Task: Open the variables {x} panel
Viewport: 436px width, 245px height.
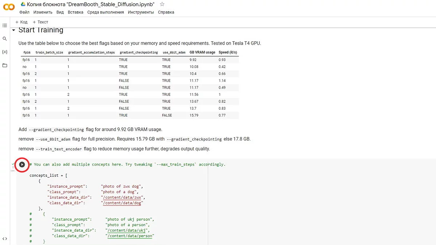Action: (5, 52)
